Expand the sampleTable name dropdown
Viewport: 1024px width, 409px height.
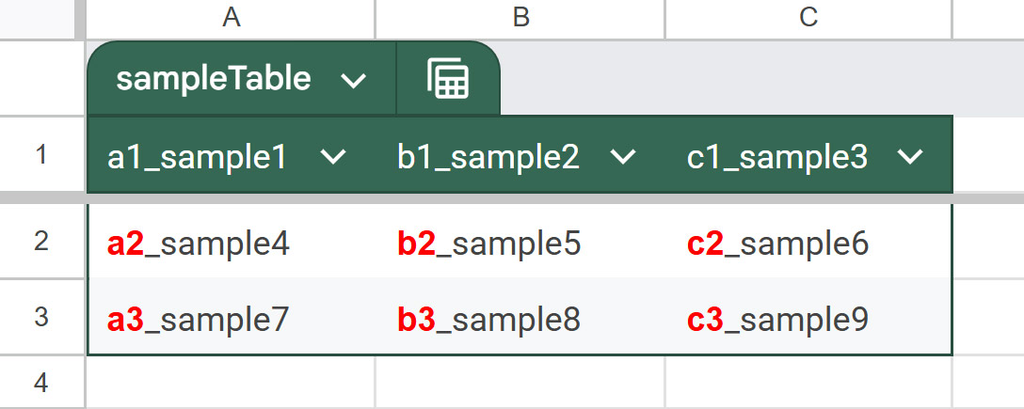[353, 81]
